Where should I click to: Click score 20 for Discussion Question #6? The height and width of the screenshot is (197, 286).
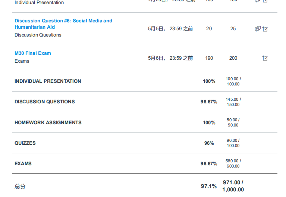209,29
